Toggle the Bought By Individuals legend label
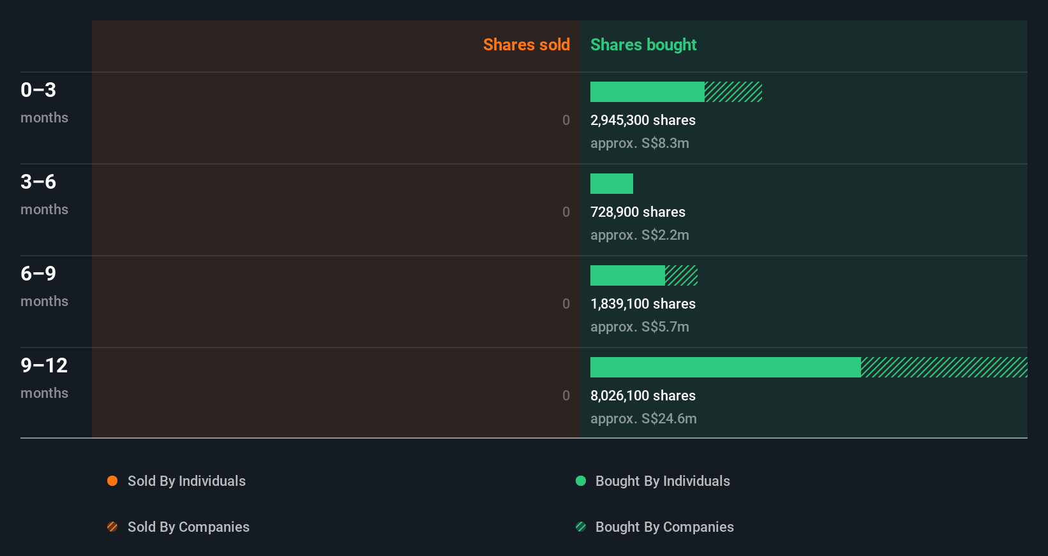The width and height of the screenshot is (1048, 556). point(662,481)
